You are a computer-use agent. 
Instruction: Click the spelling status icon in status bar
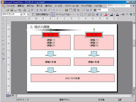coord(120,100)
